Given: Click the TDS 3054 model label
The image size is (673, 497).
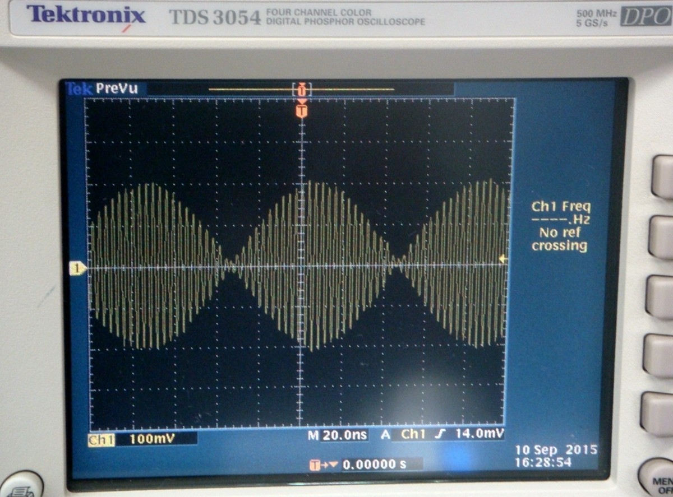Looking at the screenshot, I should [215, 17].
